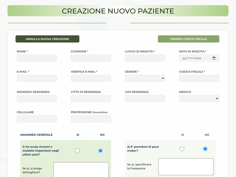236x177 pixels.
Task: Open the calendar picker in Data di Nascita
Action: click(214, 58)
